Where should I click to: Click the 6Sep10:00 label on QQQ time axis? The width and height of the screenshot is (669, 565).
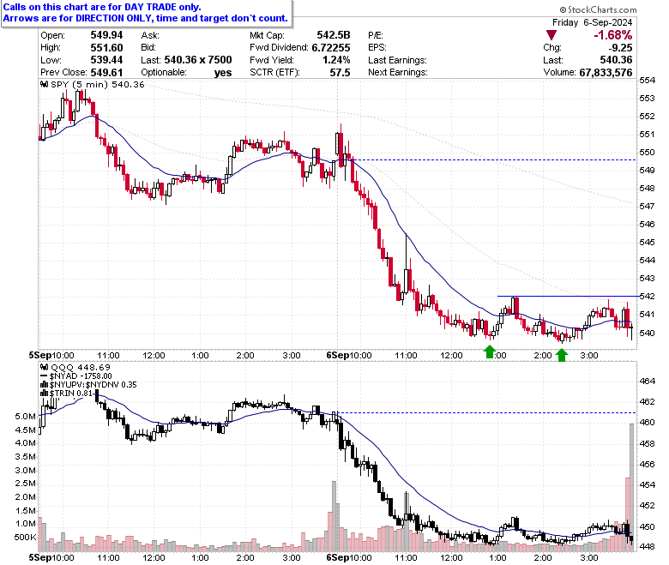(x=349, y=558)
